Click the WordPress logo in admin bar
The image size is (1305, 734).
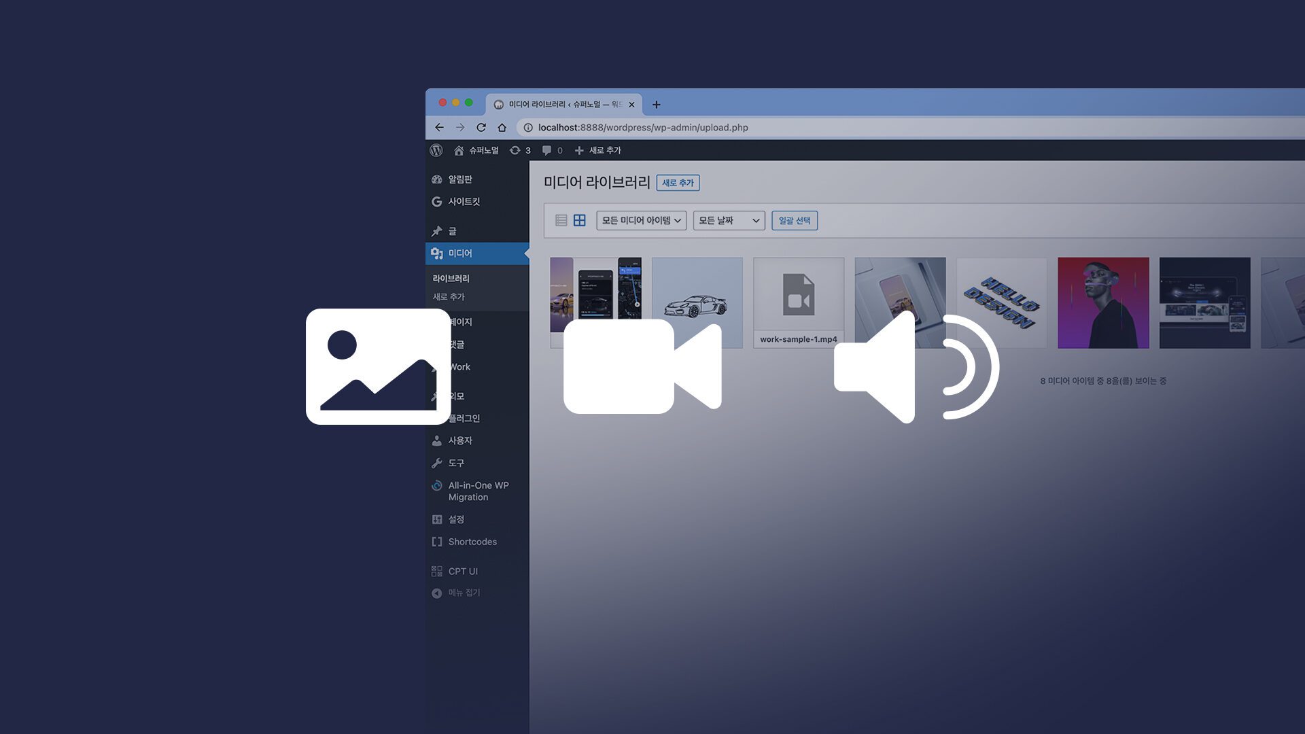(436, 150)
